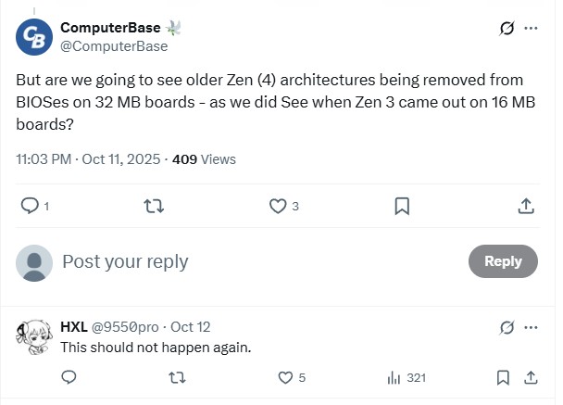
Task: Open ComputerBase profile avatar
Action: [x=34, y=36]
